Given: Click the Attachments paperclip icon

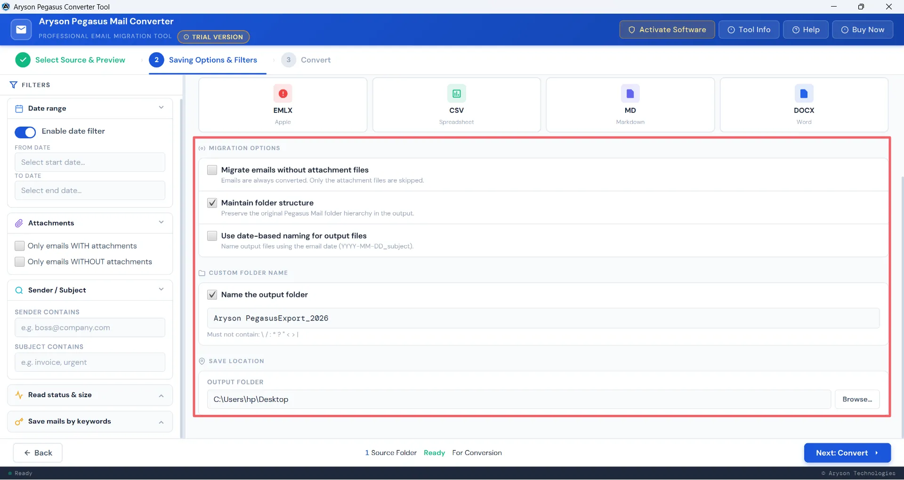Looking at the screenshot, I should [19, 223].
